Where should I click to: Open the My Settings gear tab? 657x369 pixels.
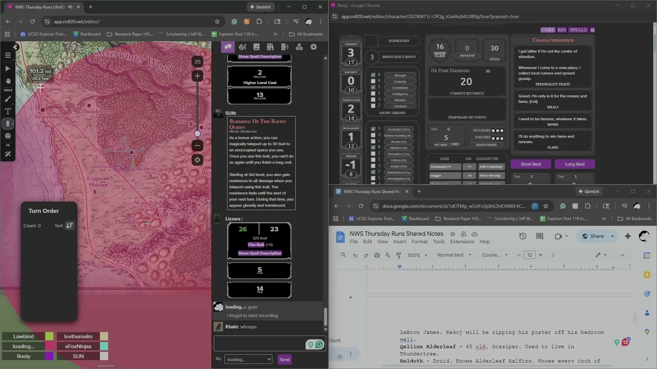pyautogui.click(x=314, y=47)
